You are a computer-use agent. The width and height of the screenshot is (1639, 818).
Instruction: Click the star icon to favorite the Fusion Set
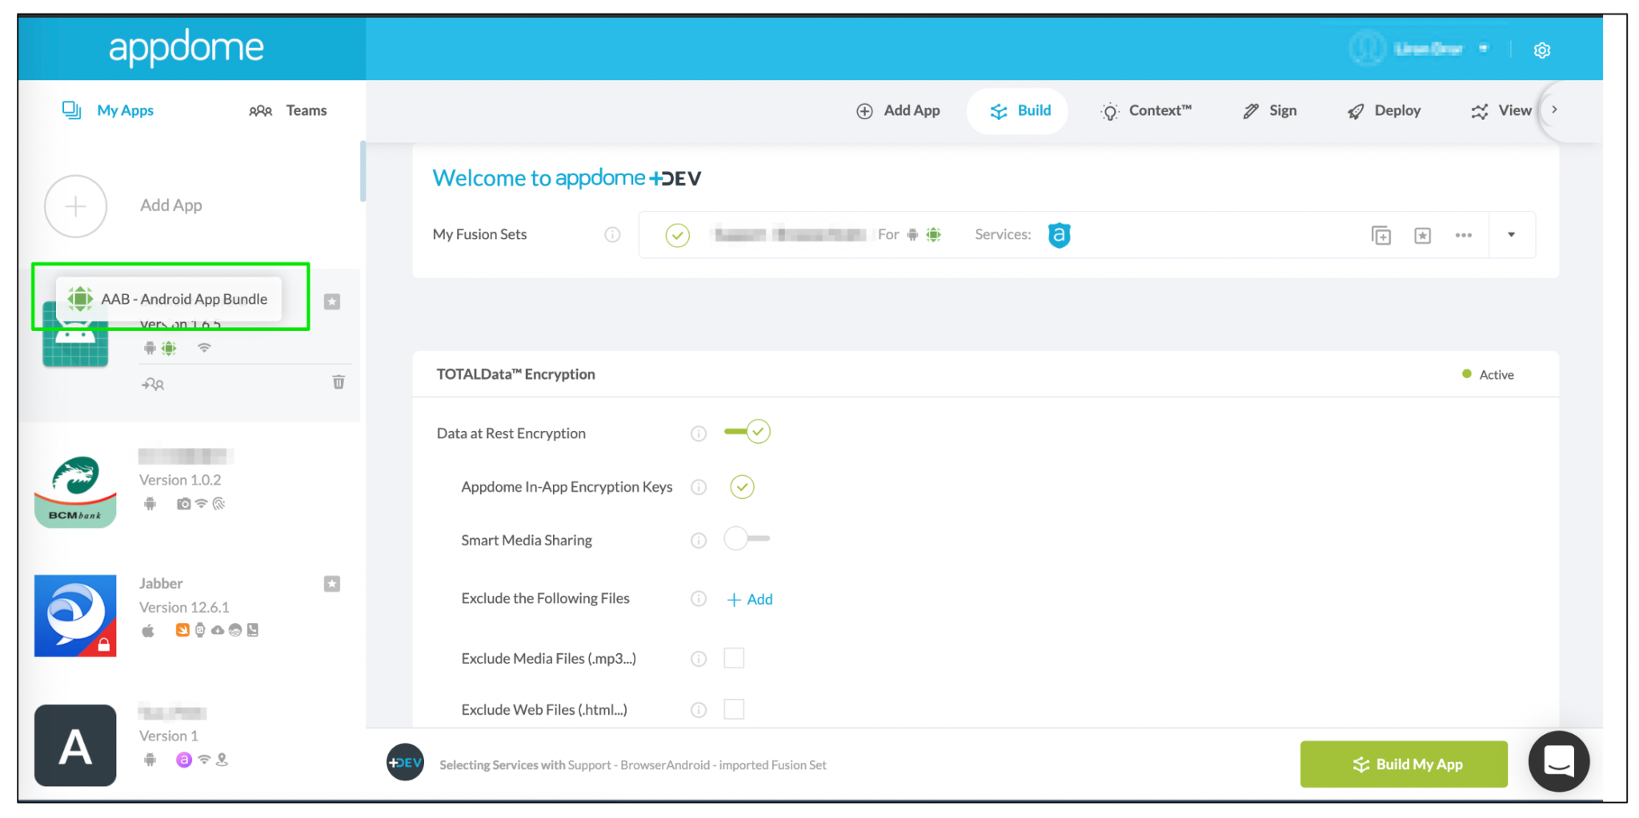1422,234
